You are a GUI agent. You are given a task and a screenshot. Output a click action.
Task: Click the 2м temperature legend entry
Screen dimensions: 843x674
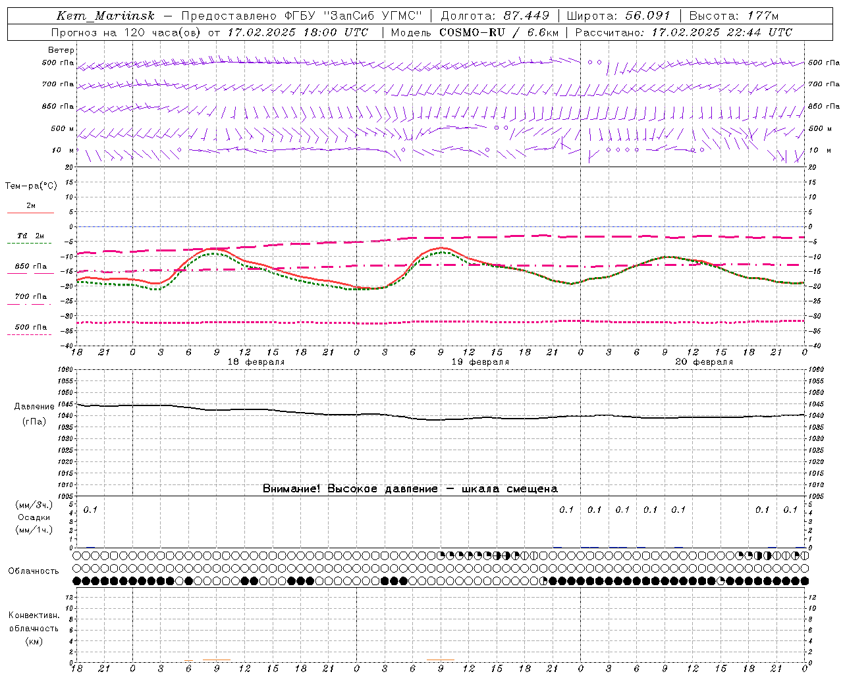(31, 206)
